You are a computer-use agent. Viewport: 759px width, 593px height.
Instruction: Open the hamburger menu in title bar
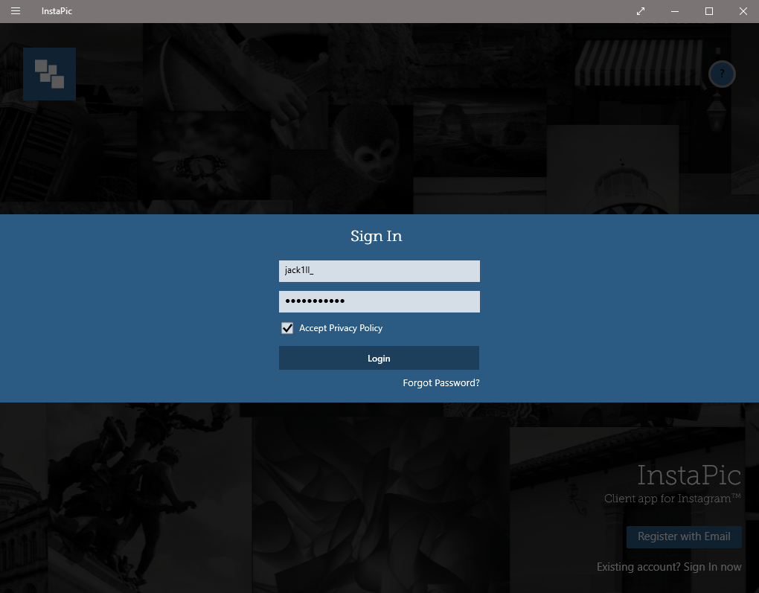16,10
